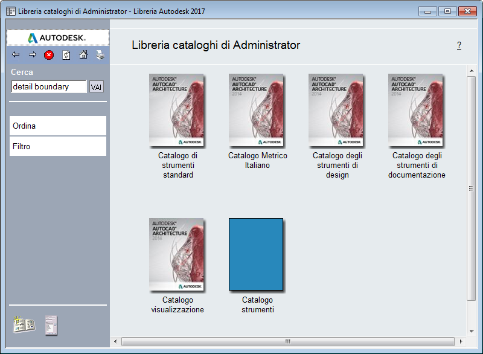
Task: Open the blue Catalogo strumenti cover
Action: [256, 254]
